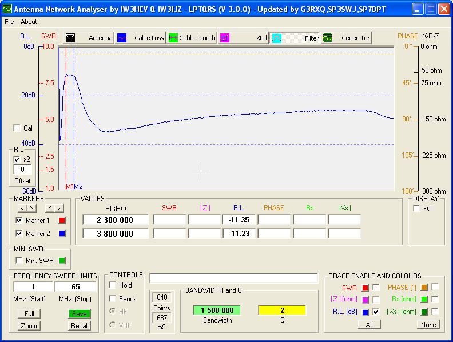Viewport: 453px width, 342px height.
Task: Click the All traces button
Action: point(369,325)
